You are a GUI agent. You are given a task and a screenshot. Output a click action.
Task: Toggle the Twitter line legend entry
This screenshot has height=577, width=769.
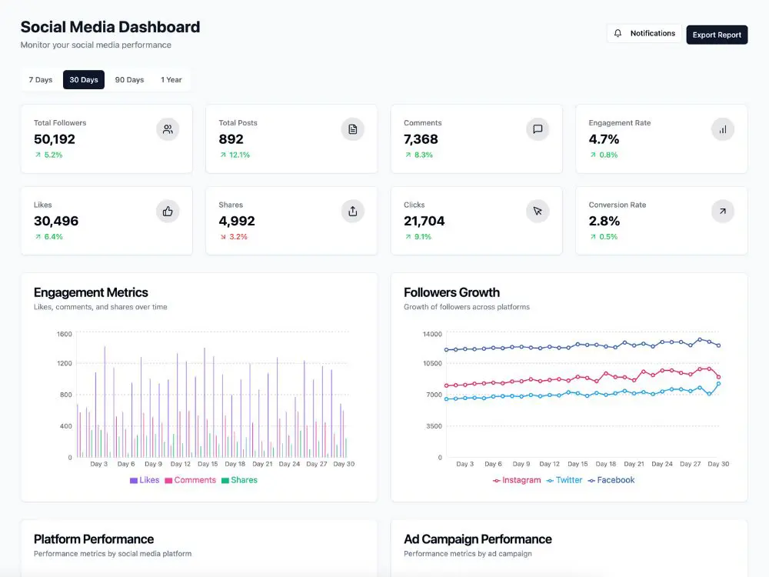[x=564, y=480]
